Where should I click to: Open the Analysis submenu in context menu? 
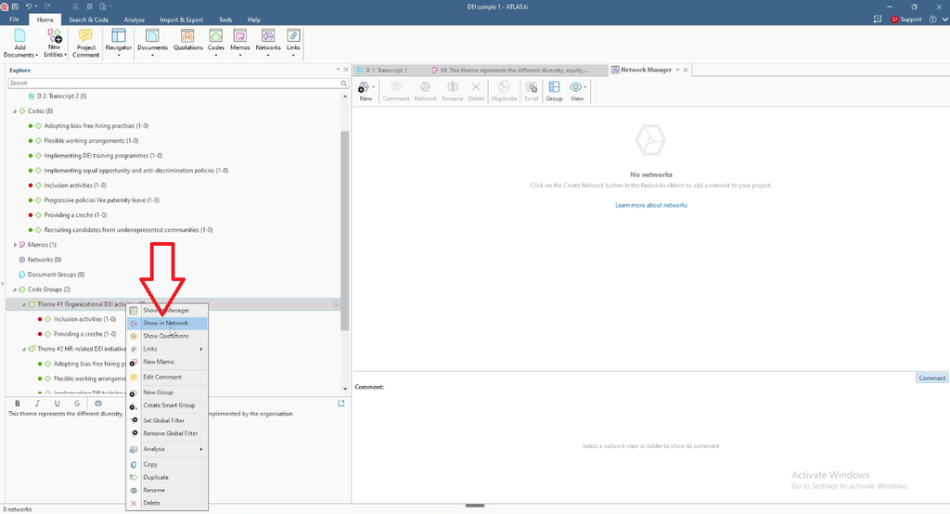[167, 449]
